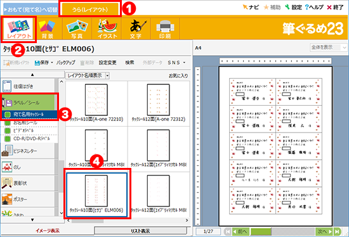Image resolution: width=349 pixels, height=237 pixels.
Task: Open the レイアウト名順表示 sort dropdown
Action: [88, 75]
